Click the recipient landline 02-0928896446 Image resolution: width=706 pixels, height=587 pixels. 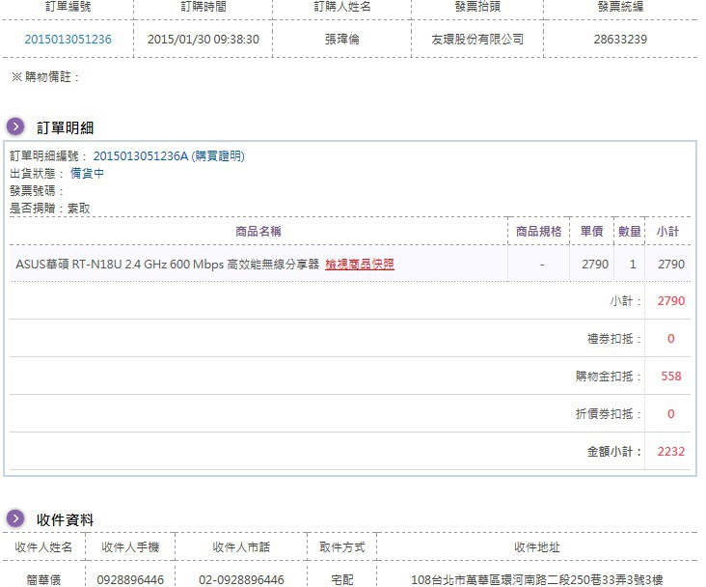click(241, 579)
